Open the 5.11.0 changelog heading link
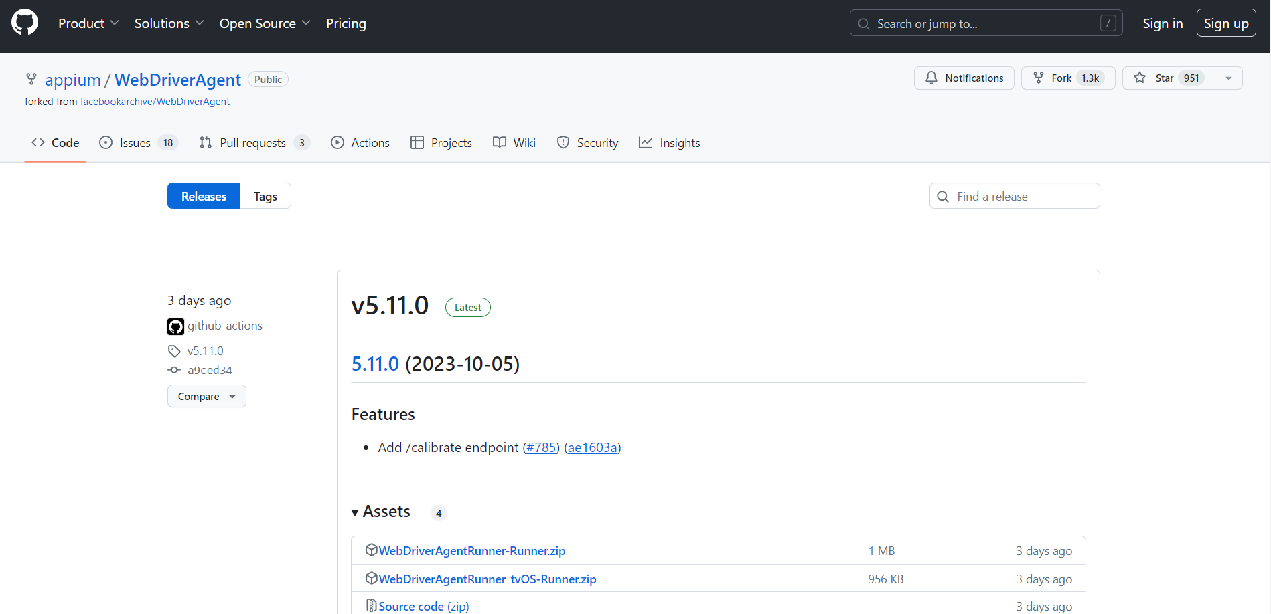Viewport: 1271px width, 614px height. click(375, 364)
